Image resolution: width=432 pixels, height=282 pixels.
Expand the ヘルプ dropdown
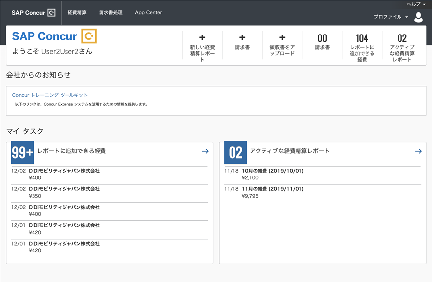click(416, 4)
